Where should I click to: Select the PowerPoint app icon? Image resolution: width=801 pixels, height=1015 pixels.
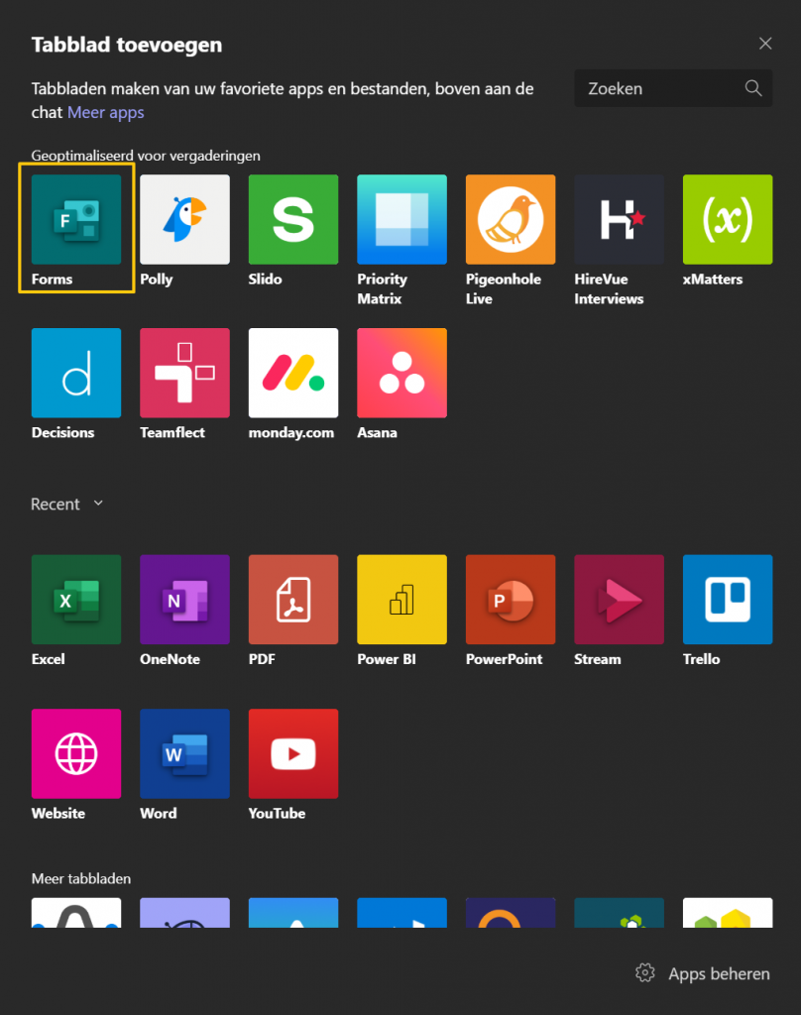coord(511,600)
